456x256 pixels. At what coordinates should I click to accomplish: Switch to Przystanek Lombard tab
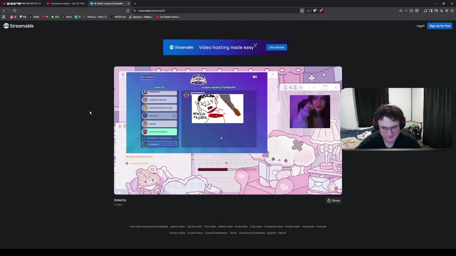[66, 4]
